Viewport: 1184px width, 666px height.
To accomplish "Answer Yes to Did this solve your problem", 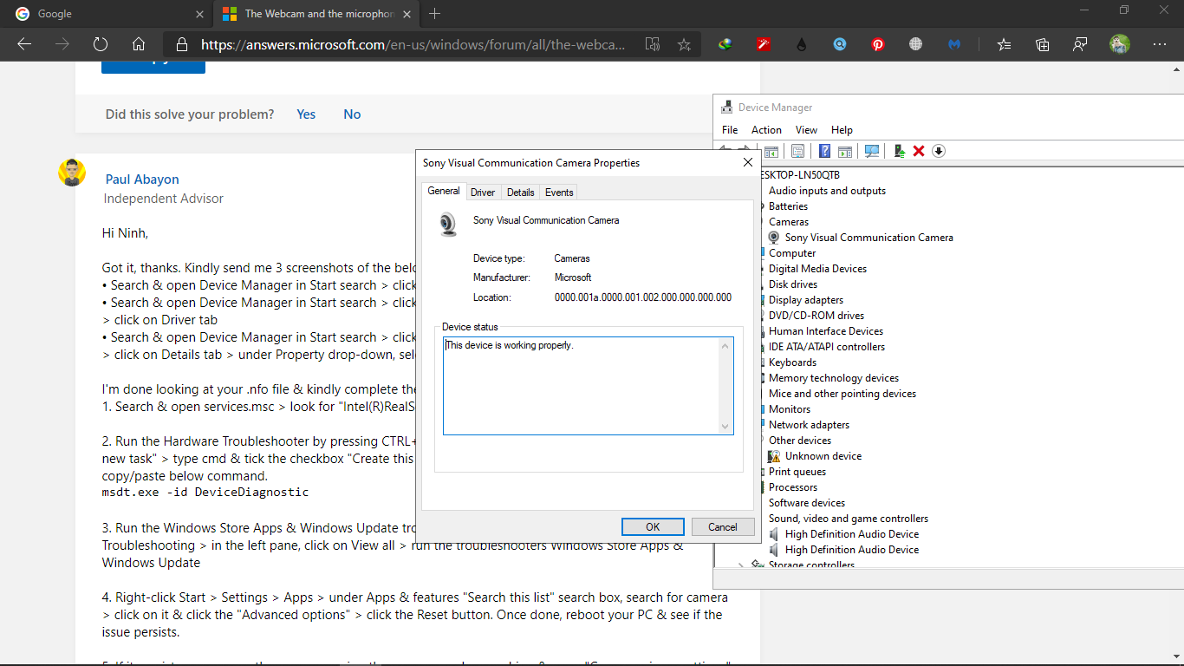I will 306,114.
